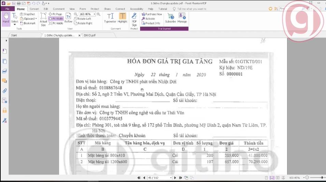Switch to the Edit ribbon tab

tap(46, 9)
